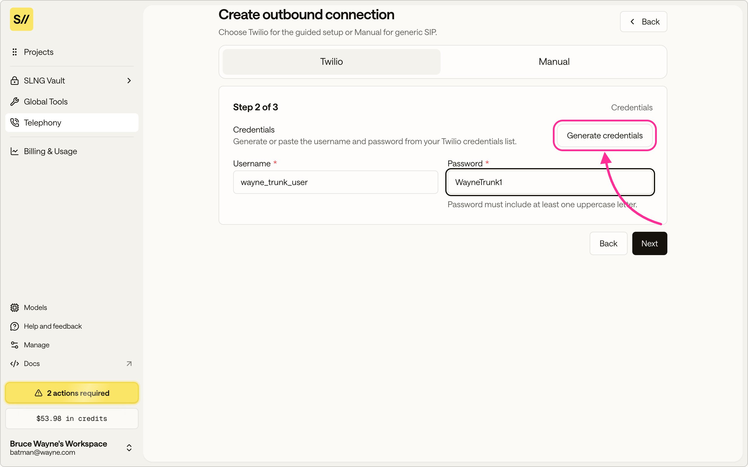
Task: Switch to the Manual tab
Action: [x=554, y=62]
